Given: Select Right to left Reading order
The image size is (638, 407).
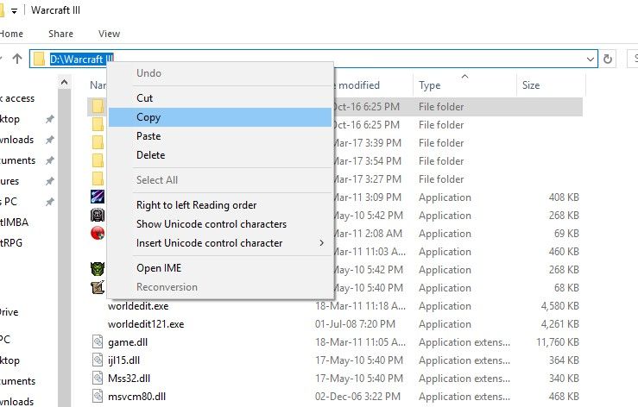Looking at the screenshot, I should (x=220, y=205).
